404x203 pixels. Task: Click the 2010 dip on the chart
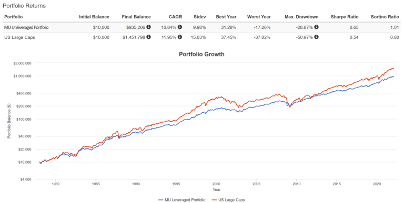tap(290, 106)
